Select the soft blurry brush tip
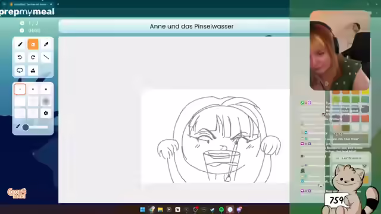 [x=46, y=101]
